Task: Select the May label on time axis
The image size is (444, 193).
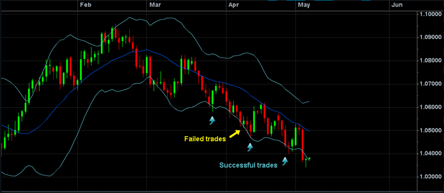Action: (303, 5)
